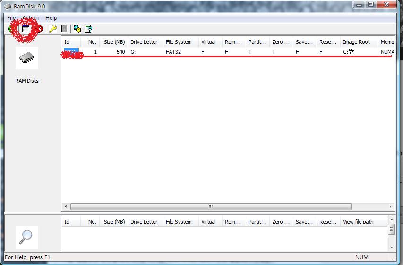Click the View file path column header
403x265 pixels.
coord(364,222)
